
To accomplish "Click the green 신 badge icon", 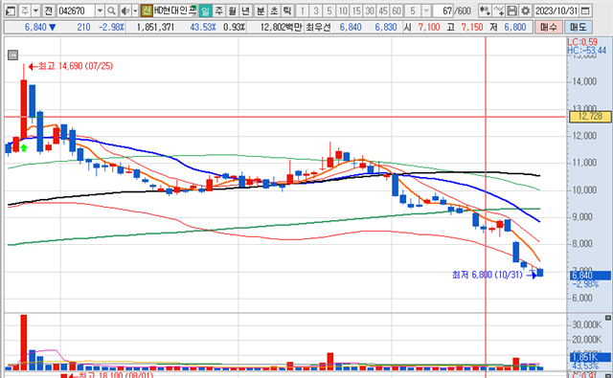I will (147, 11).
